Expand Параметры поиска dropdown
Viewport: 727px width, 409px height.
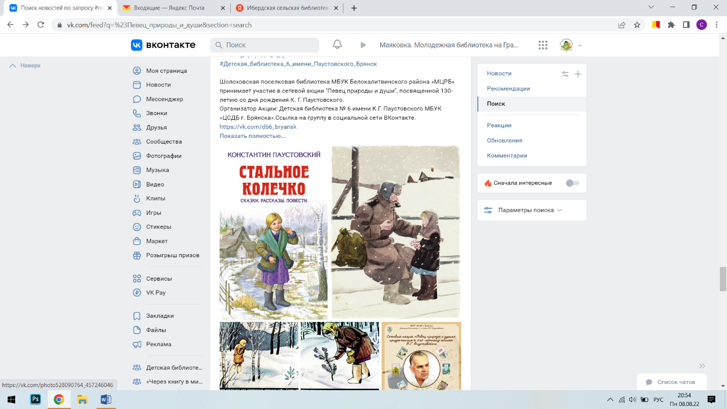pyautogui.click(x=530, y=210)
